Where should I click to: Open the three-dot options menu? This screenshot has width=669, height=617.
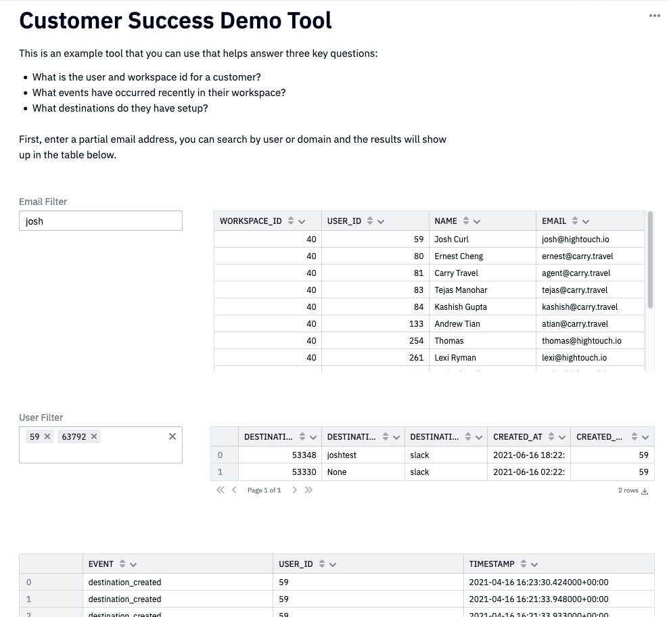[654, 16]
